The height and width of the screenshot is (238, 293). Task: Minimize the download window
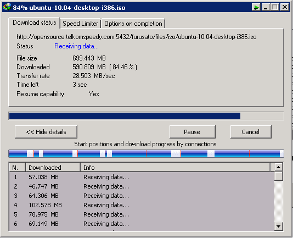[x=266, y=7]
